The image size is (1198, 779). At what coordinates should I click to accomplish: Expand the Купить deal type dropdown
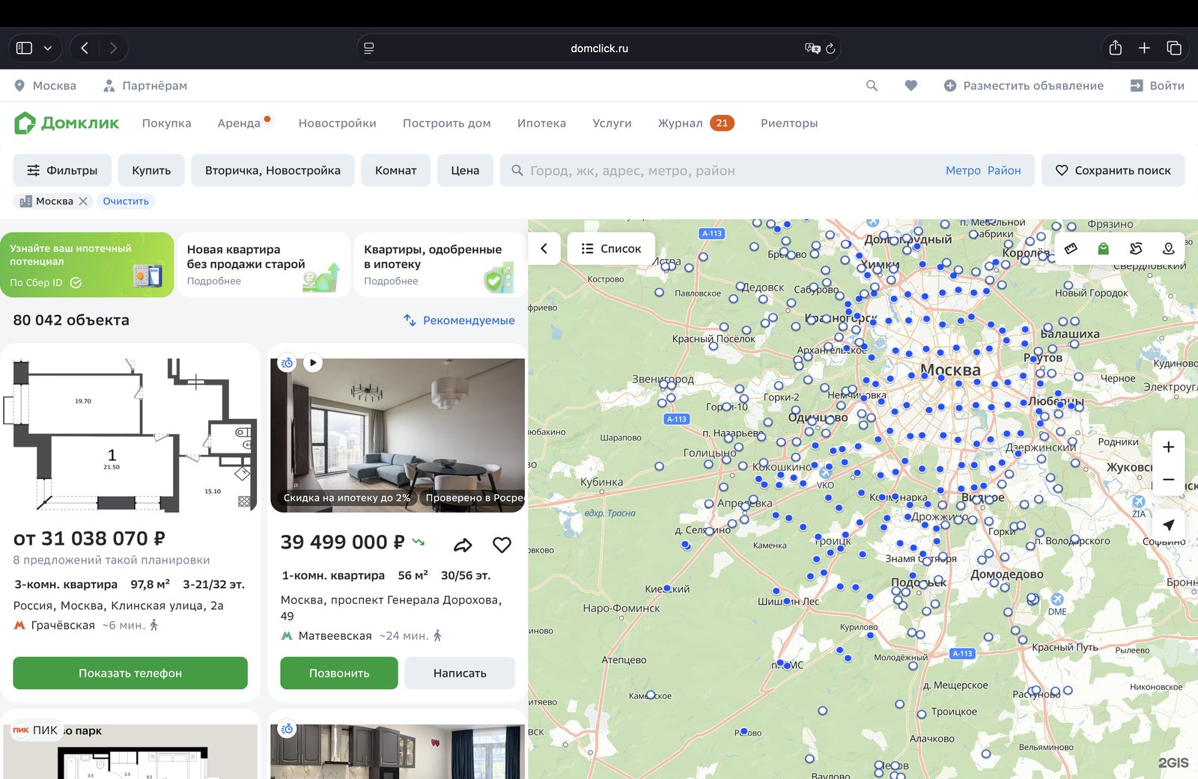coord(151,171)
